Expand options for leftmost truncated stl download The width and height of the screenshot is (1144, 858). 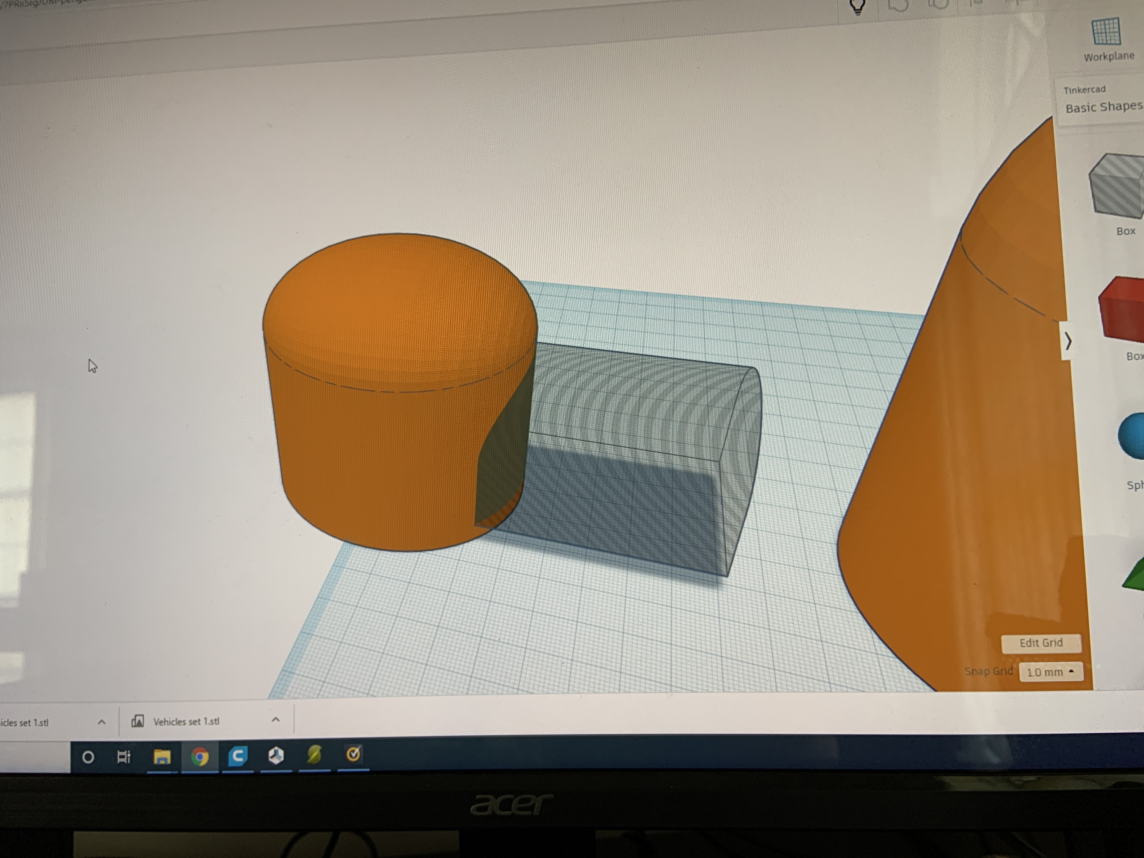pos(101,722)
